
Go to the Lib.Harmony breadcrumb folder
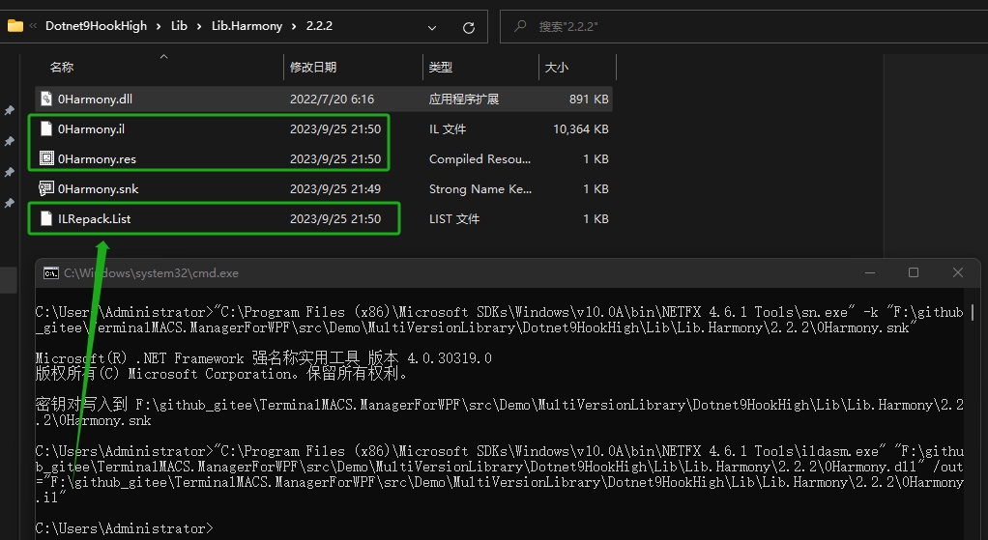(x=247, y=26)
